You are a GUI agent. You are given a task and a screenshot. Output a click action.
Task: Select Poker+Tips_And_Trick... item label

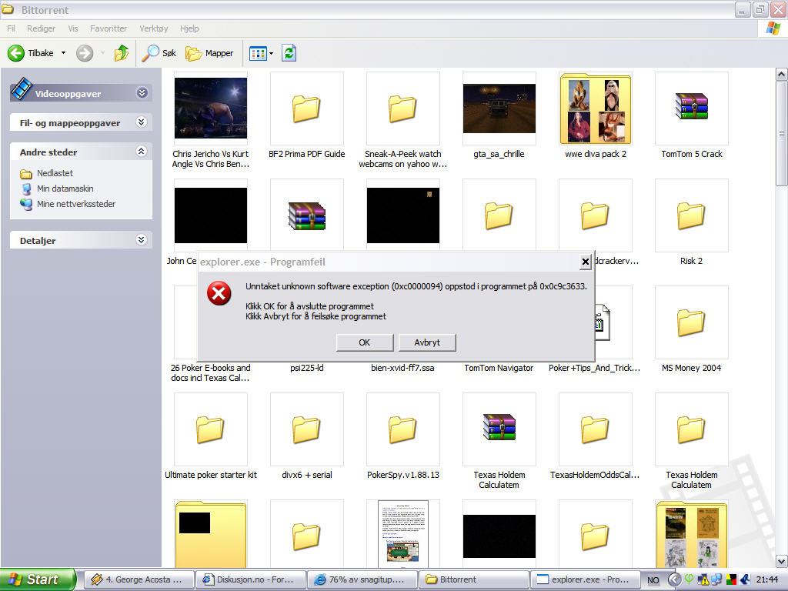pos(595,368)
